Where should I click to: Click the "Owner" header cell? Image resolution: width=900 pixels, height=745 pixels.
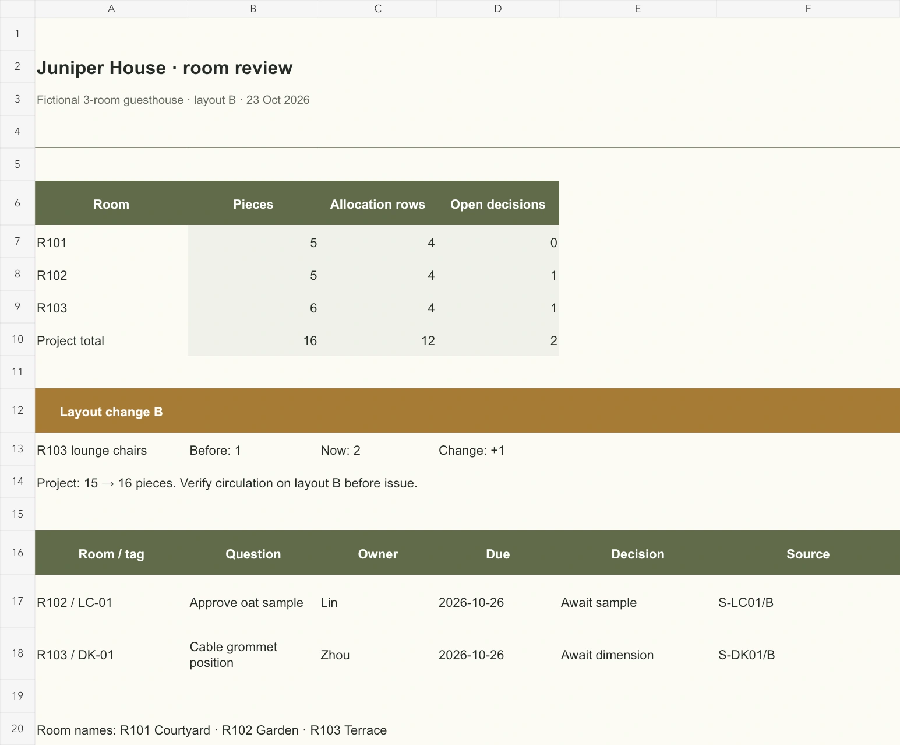pos(378,554)
